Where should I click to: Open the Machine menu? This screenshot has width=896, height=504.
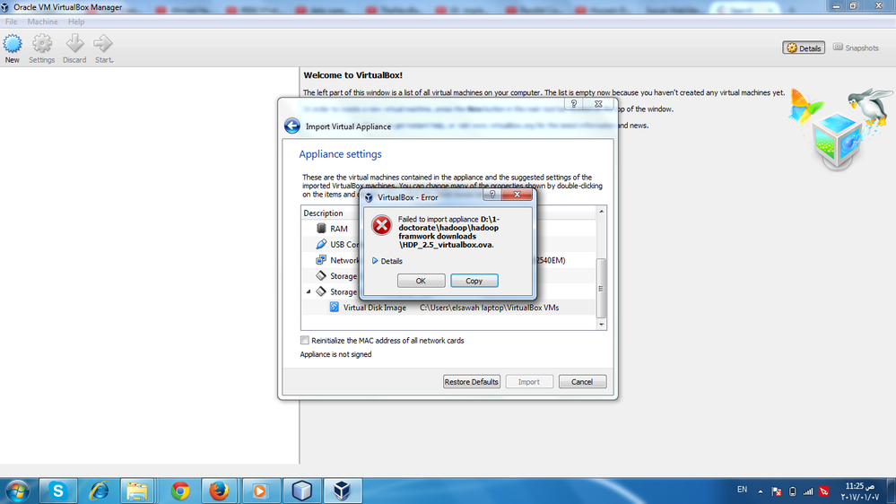tap(42, 22)
